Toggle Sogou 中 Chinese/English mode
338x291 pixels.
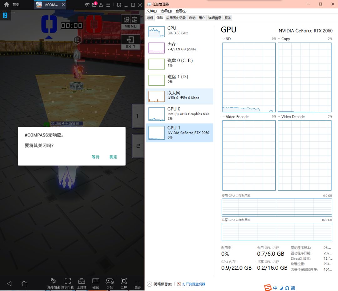click(275, 288)
